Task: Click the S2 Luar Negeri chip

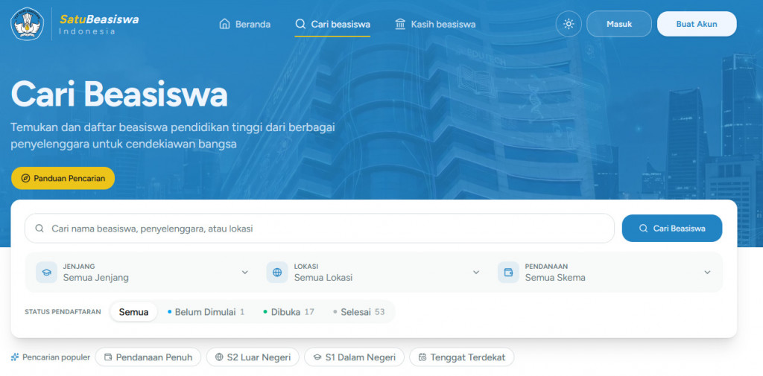Action: pyautogui.click(x=253, y=357)
